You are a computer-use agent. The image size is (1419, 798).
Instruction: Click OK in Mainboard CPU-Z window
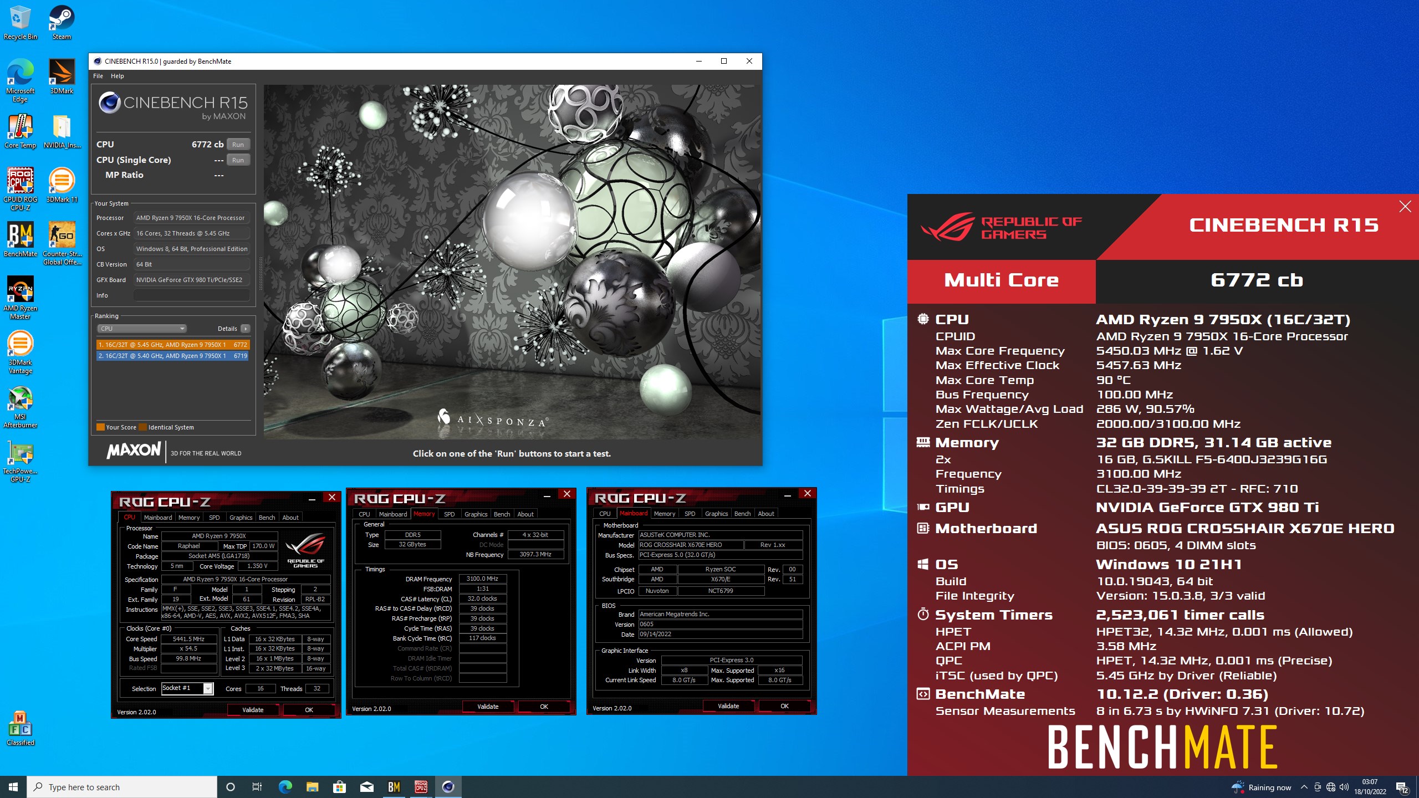pos(785,706)
